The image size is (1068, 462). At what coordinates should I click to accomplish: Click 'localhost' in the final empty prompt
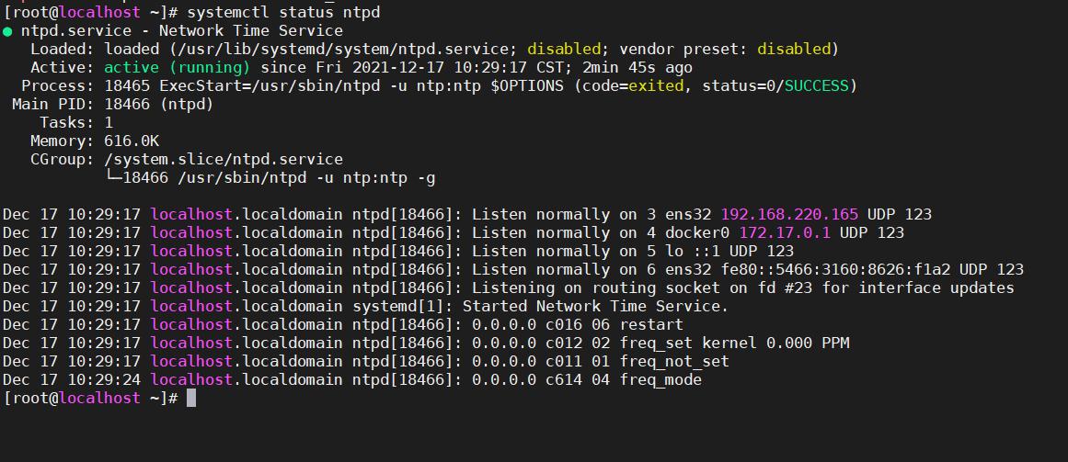tap(99, 398)
